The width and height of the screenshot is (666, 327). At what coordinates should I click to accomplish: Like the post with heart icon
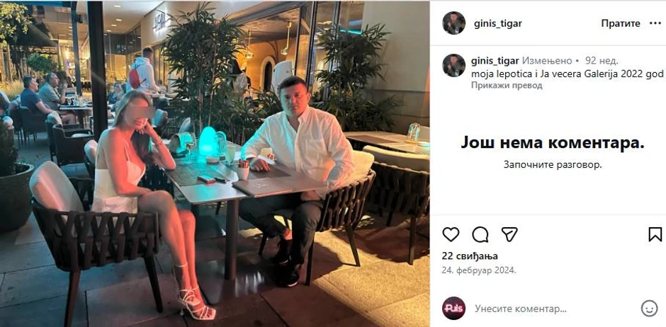click(x=451, y=234)
